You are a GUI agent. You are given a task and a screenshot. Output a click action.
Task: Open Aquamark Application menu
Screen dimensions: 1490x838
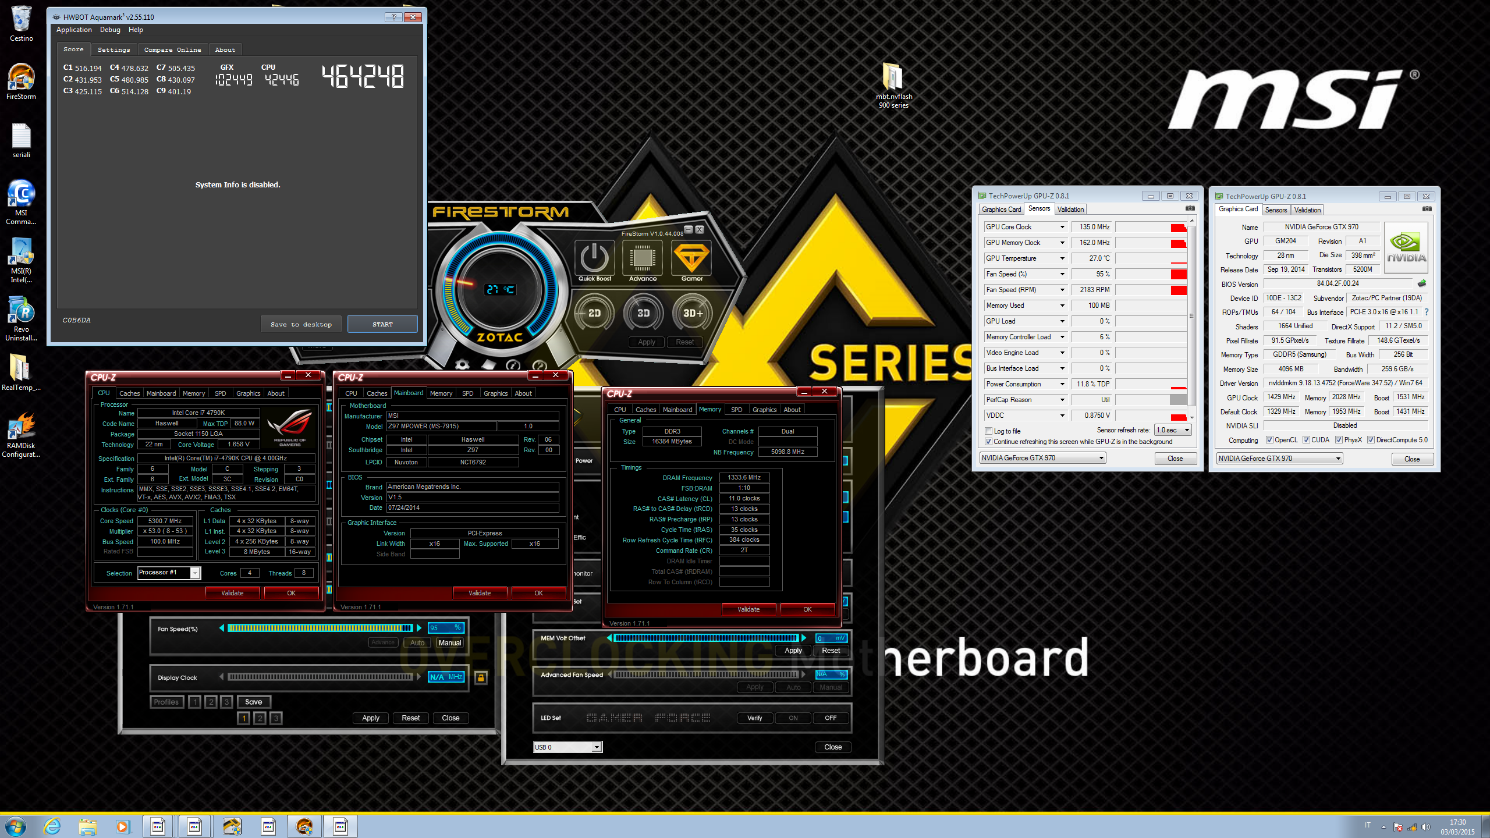(74, 30)
